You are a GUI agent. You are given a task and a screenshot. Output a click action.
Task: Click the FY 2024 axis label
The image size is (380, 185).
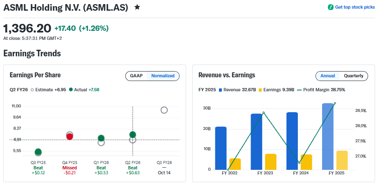pos(301,173)
